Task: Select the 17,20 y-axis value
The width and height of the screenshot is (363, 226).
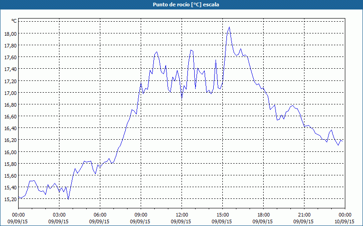Action: coord(10,81)
